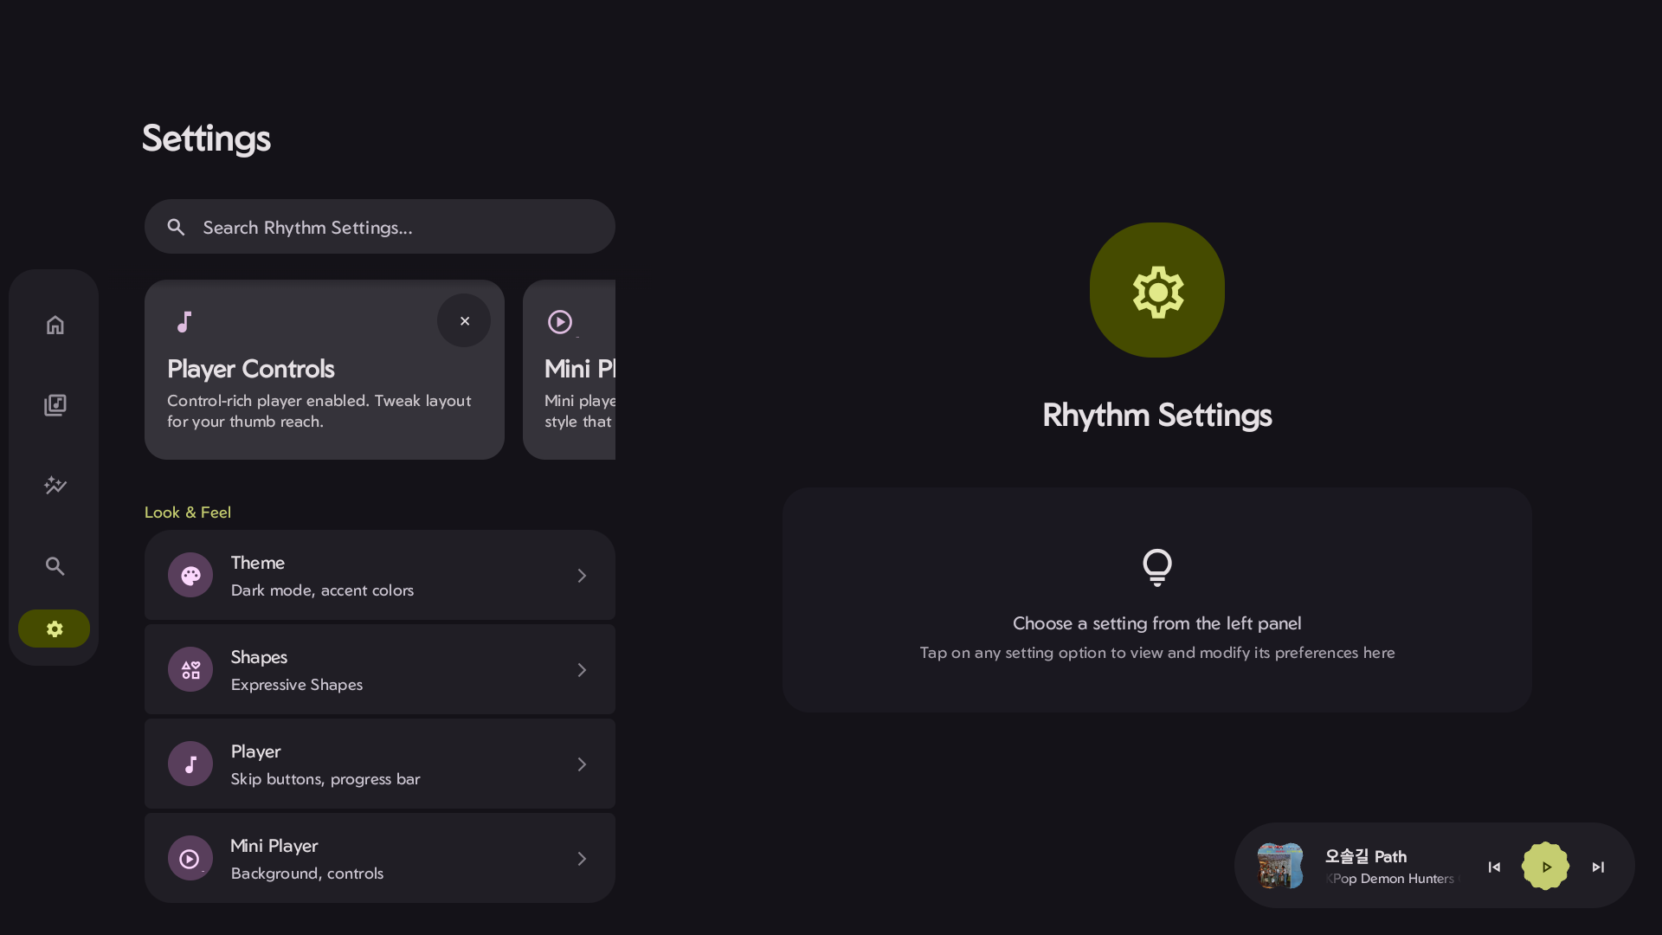Click 'Choose a setting from the left panel'
Viewport: 1662px width, 935px height.
(1157, 623)
